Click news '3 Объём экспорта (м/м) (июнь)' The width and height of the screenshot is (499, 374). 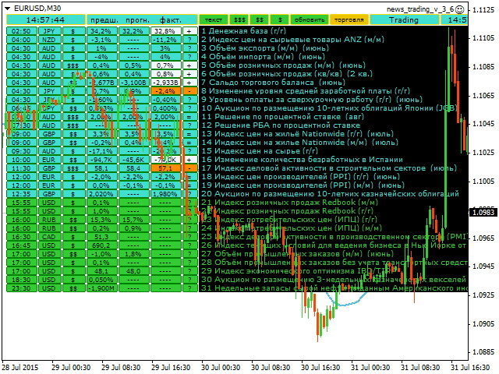[x=265, y=48]
